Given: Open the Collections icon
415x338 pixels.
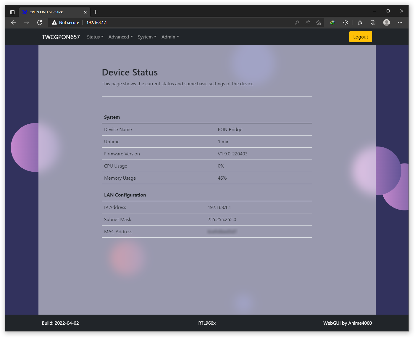Looking at the screenshot, I should (x=373, y=22).
